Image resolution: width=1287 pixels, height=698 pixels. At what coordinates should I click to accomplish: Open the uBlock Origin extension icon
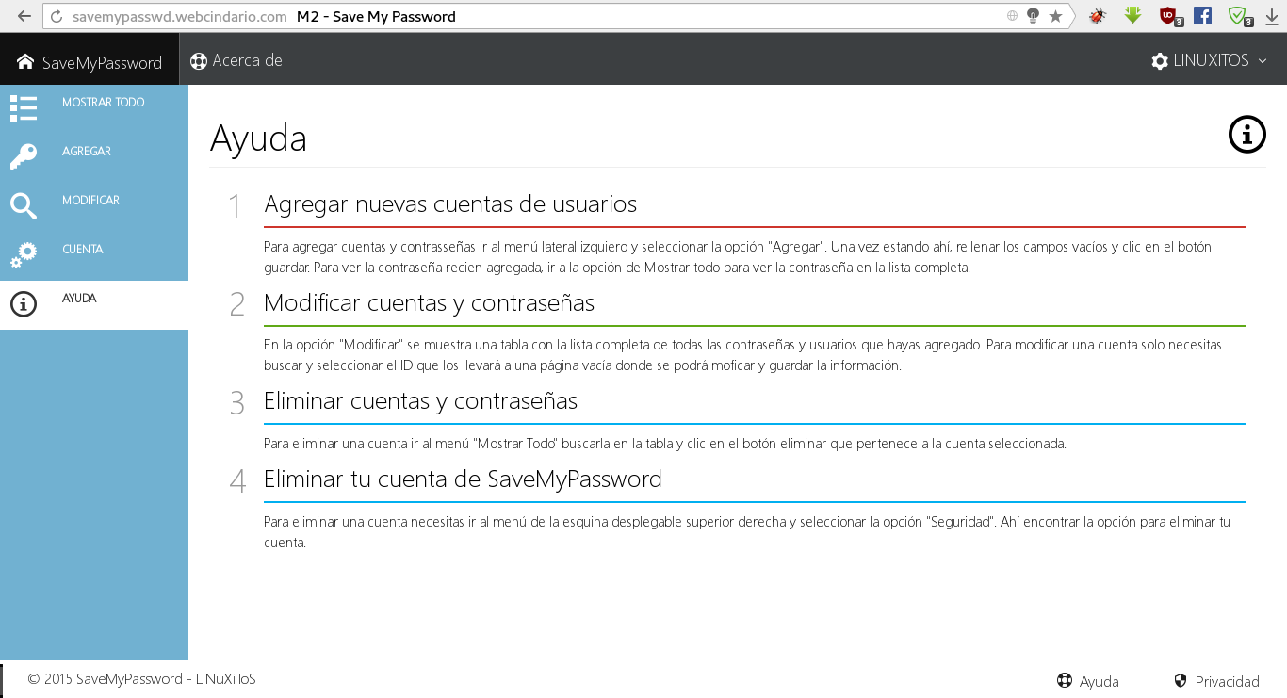tap(1169, 16)
